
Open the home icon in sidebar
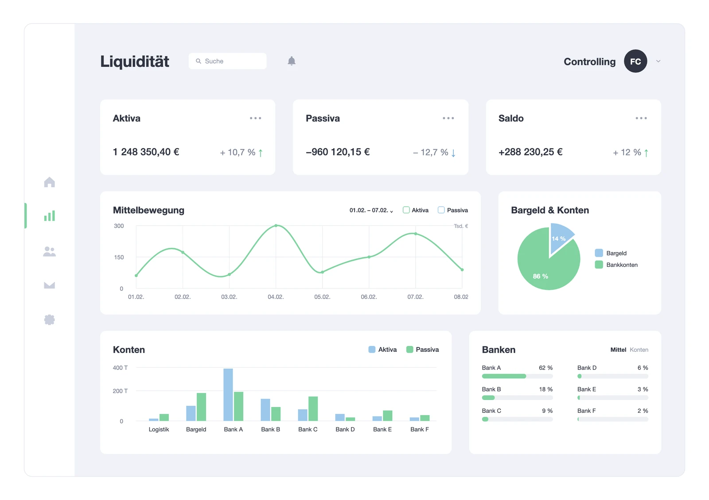point(50,182)
